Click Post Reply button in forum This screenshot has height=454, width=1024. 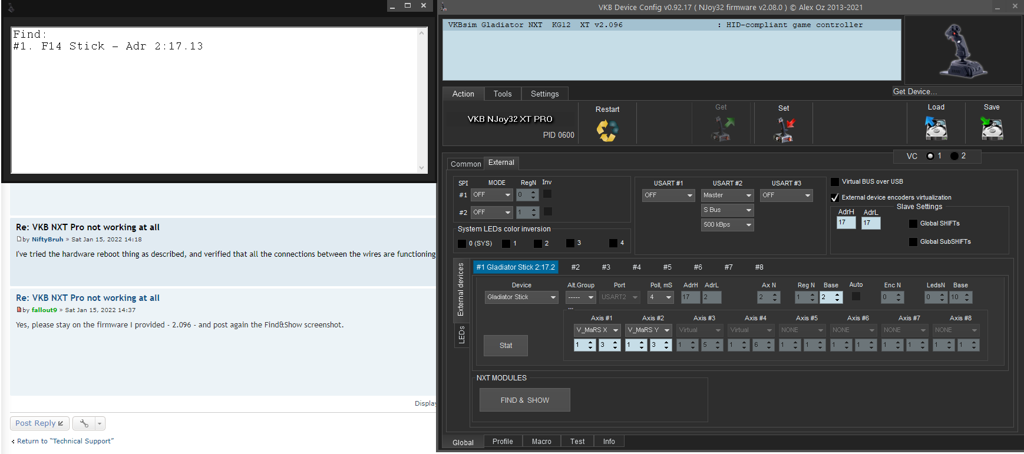point(39,423)
